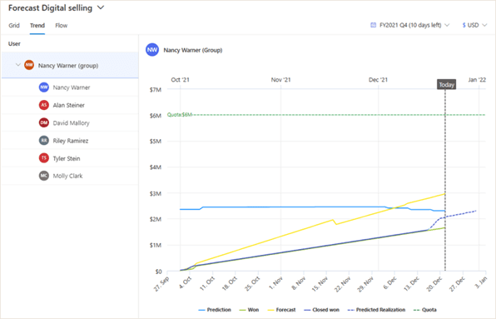Select David Mallory in the user list
This screenshot has height=319, width=496.
coord(70,122)
